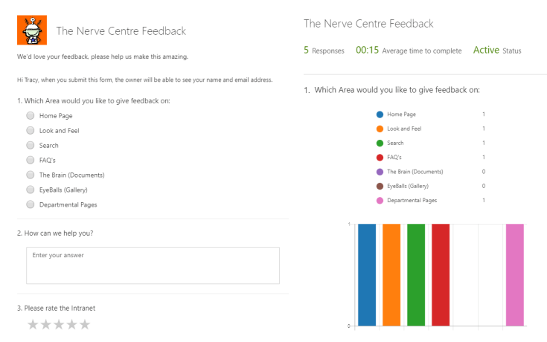Click the red FAQ's bar in chart
Viewport: 547px width, 342px height.
coord(441,274)
